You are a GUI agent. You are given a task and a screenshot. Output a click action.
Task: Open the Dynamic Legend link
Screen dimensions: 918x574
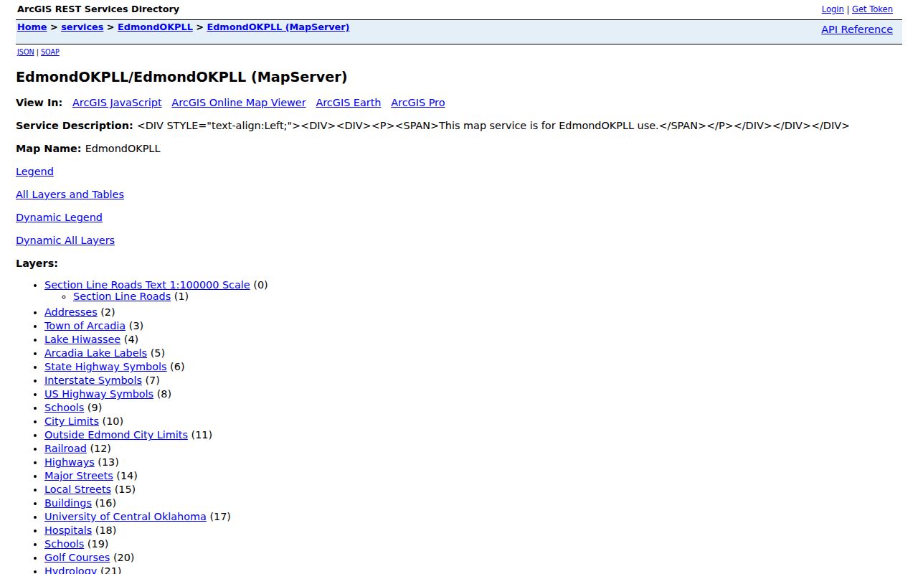pos(59,217)
